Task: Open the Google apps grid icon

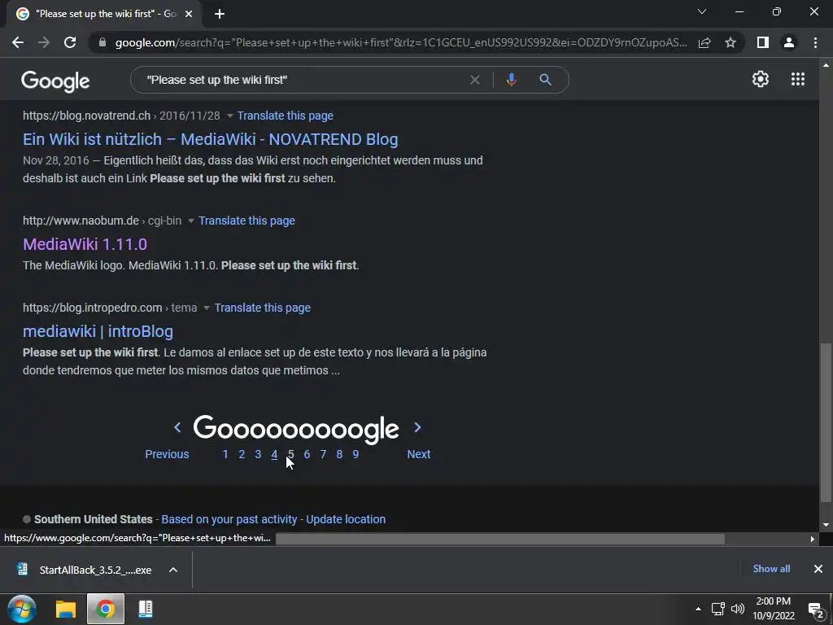Action: [x=798, y=79]
